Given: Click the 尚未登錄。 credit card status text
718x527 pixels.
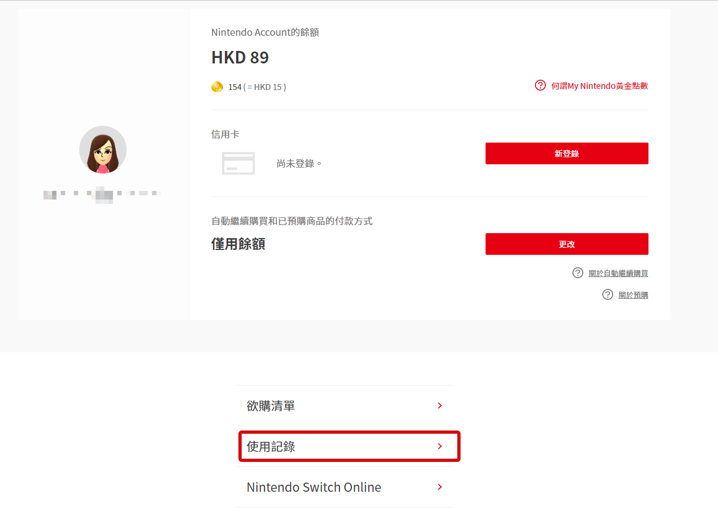Looking at the screenshot, I should coord(299,163).
